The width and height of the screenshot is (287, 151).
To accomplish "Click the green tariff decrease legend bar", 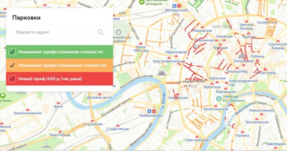I will coord(60,52).
